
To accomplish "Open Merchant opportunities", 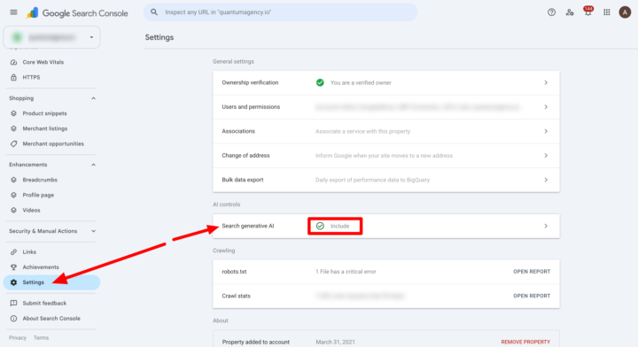I will 53,143.
